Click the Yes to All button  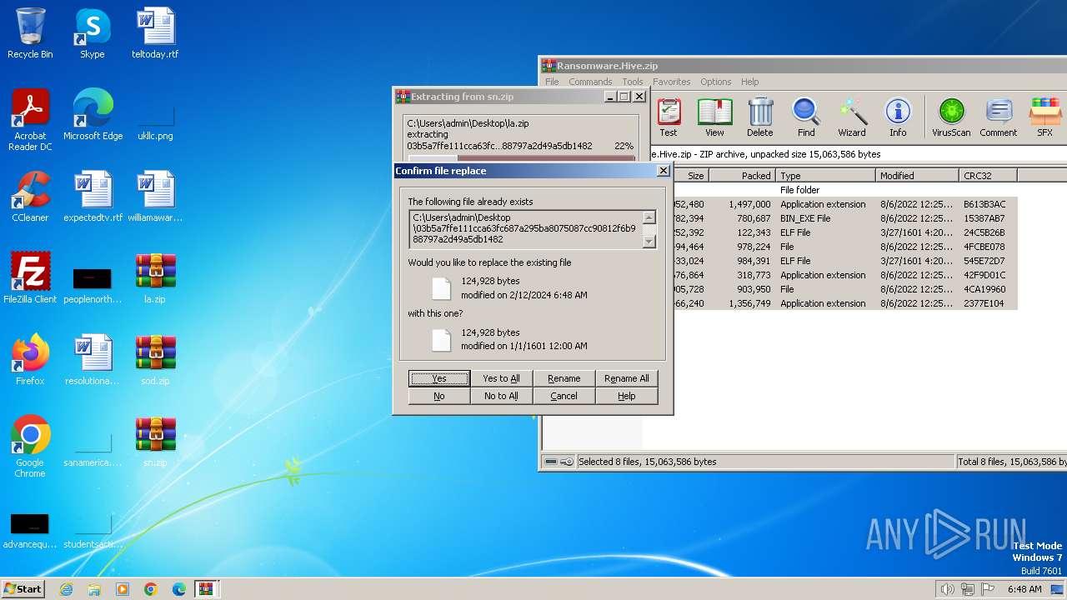click(501, 378)
